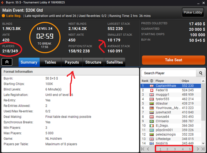Click the scrollbar down arrow in the player list
The image size is (207, 153).
click(x=203, y=143)
